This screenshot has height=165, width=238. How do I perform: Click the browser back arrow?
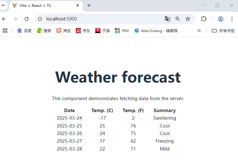[4, 19]
